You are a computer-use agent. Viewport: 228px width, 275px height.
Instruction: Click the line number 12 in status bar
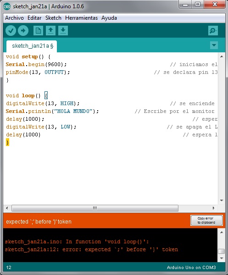click(9, 268)
